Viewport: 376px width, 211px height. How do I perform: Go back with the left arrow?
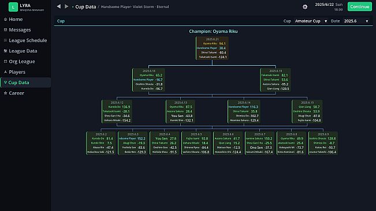pos(59,6)
